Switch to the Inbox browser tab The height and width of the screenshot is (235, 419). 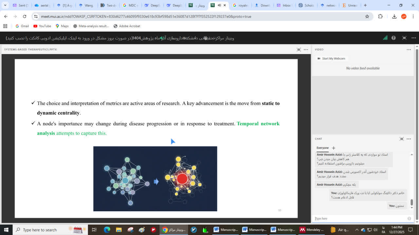pyautogui.click(x=284, y=5)
